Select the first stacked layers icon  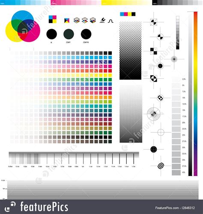[x=77, y=20]
